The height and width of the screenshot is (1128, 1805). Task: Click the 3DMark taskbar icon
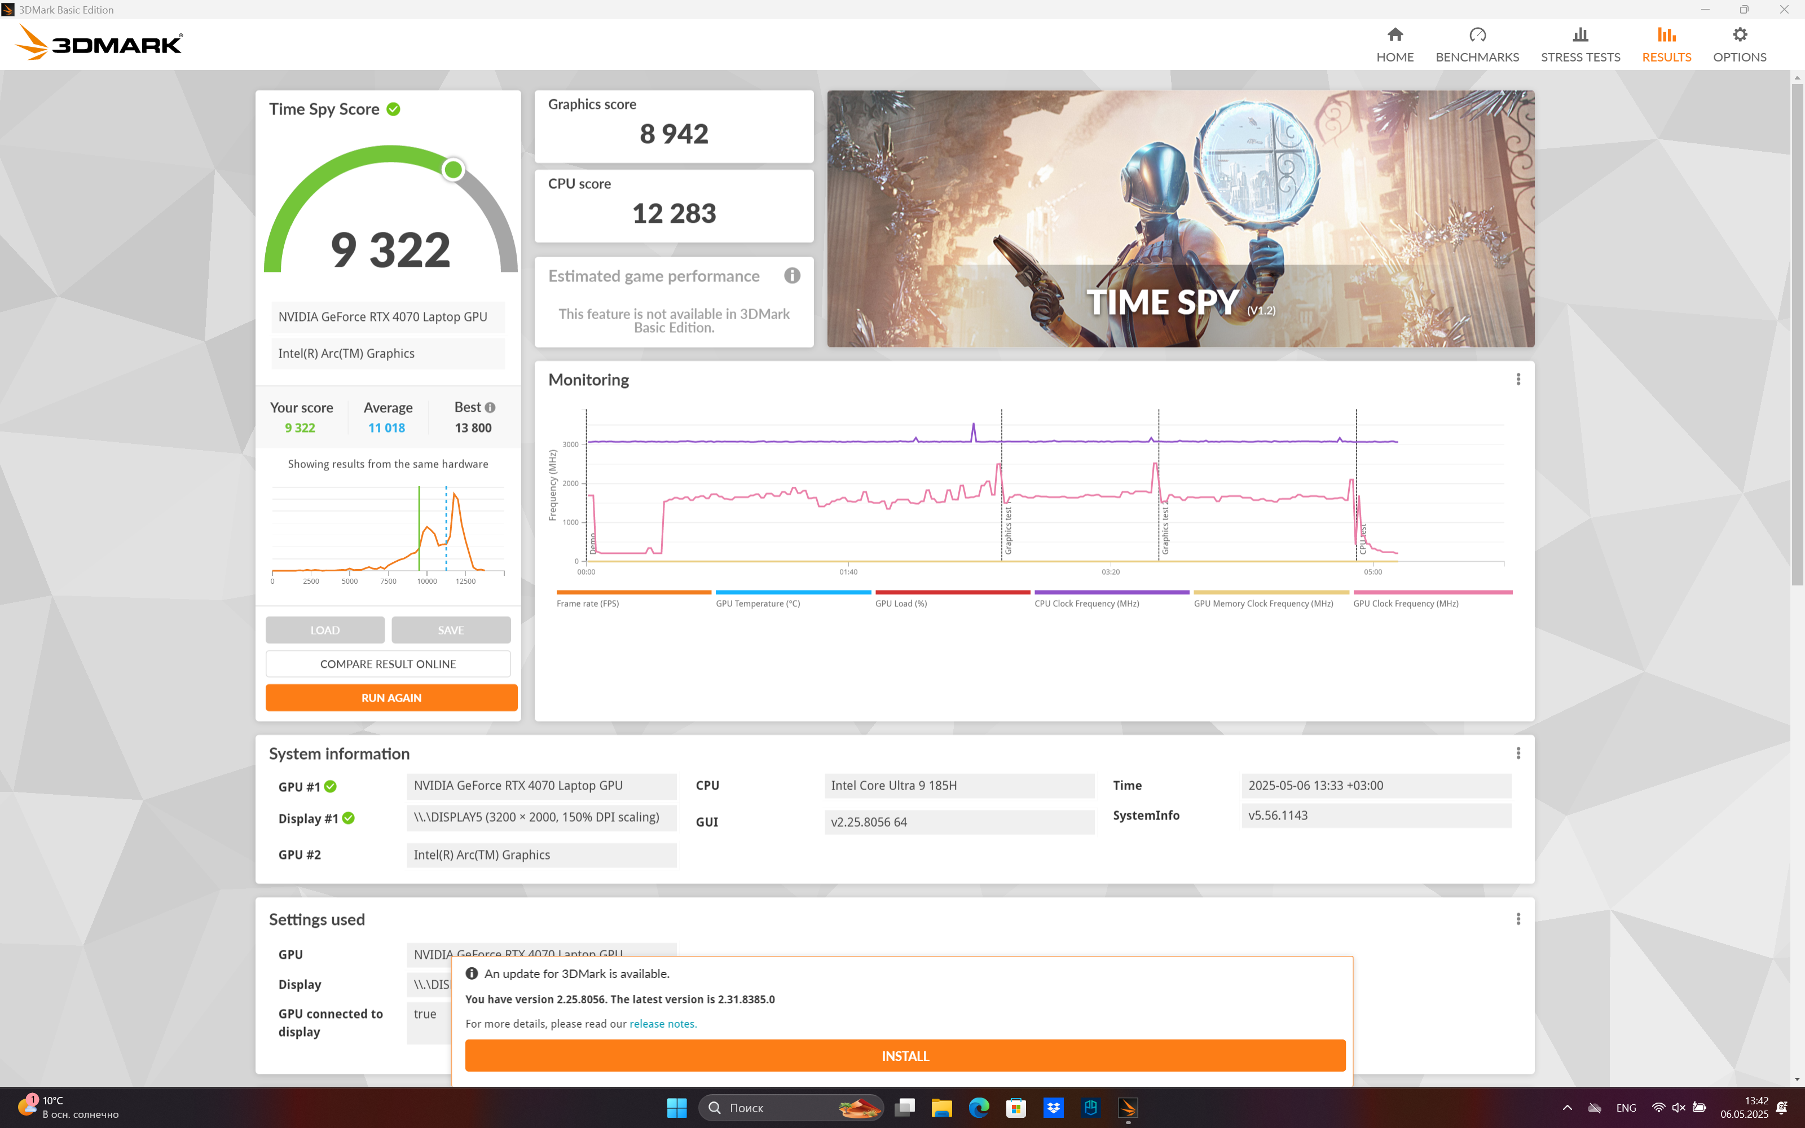tap(1128, 1107)
